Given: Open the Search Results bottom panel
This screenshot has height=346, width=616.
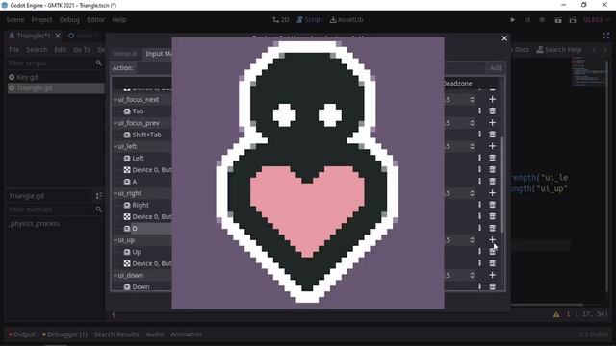Looking at the screenshot, I should [x=116, y=334].
